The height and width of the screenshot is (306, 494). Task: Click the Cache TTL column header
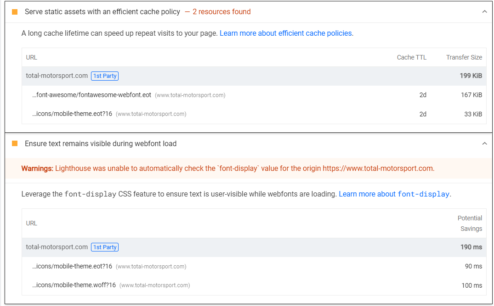[411, 58]
